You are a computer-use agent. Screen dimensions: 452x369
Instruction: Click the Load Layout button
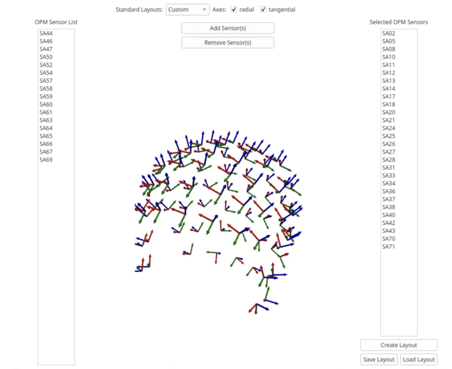(x=418, y=359)
